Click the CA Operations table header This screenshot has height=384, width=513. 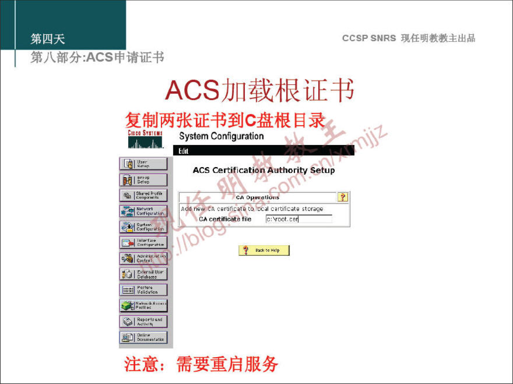click(x=258, y=197)
